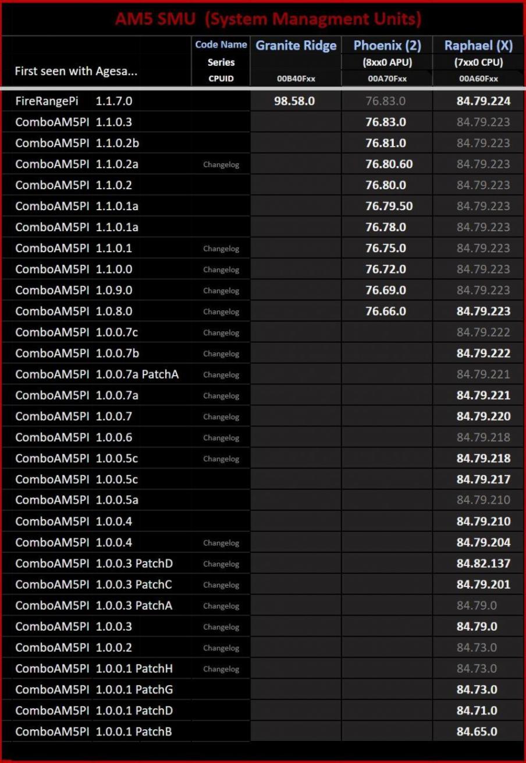Open the Changelog link for ComboAM5PI 1.1.0.2a

click(221, 165)
